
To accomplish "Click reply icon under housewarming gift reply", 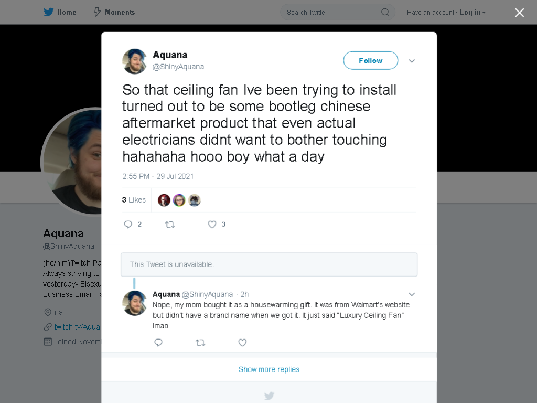I will [158, 342].
